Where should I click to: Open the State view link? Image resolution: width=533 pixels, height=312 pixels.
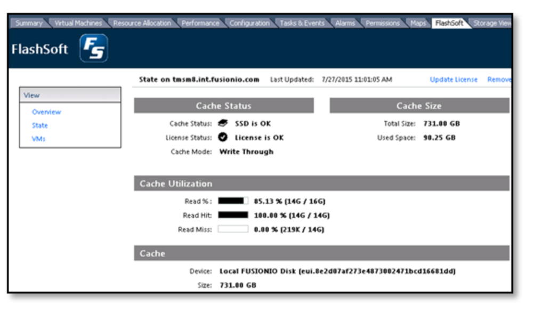pos(40,125)
